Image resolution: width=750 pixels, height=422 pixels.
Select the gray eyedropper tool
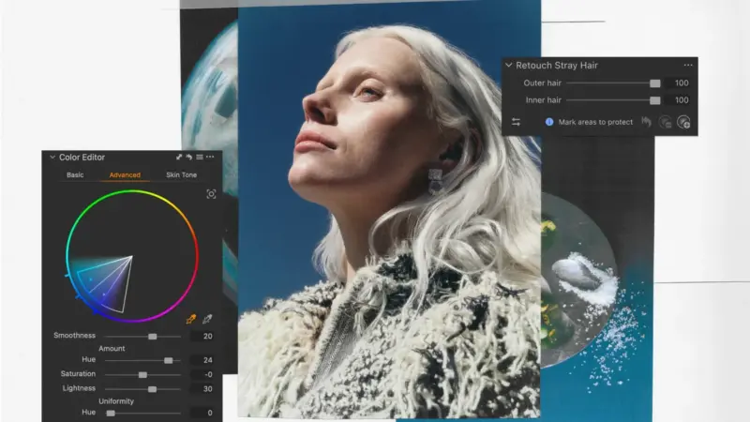tap(207, 319)
